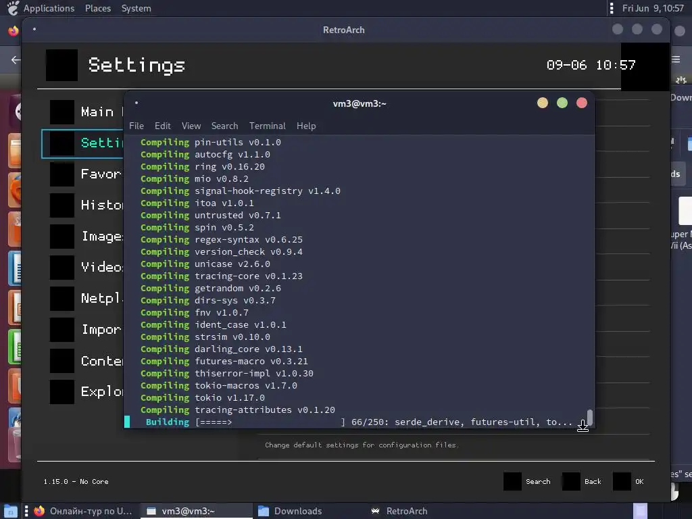Screen dimensions: 692x519
Task: Click the Favorites sidebar icon
Action: (x=61, y=174)
